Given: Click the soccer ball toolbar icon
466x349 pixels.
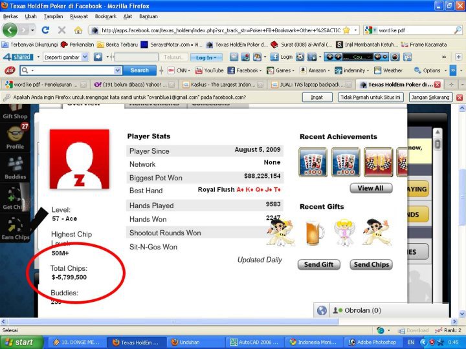Looking at the screenshot, I should tap(300, 57).
